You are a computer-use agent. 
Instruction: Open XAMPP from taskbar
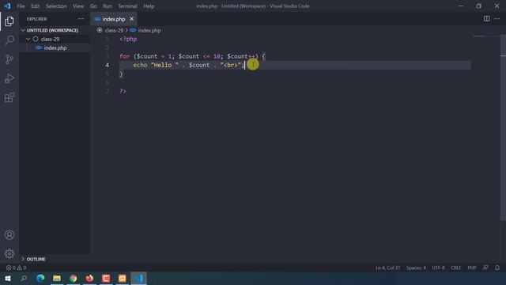point(123,278)
